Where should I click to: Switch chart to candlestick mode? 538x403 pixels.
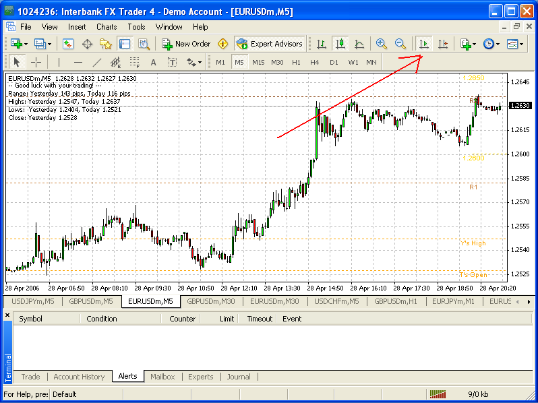340,44
